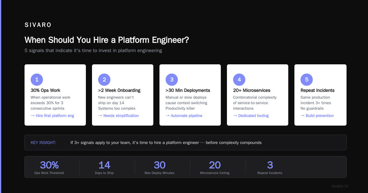368x193 pixels.
Task: Click 'No guardrails' text
Action: pos(312,108)
